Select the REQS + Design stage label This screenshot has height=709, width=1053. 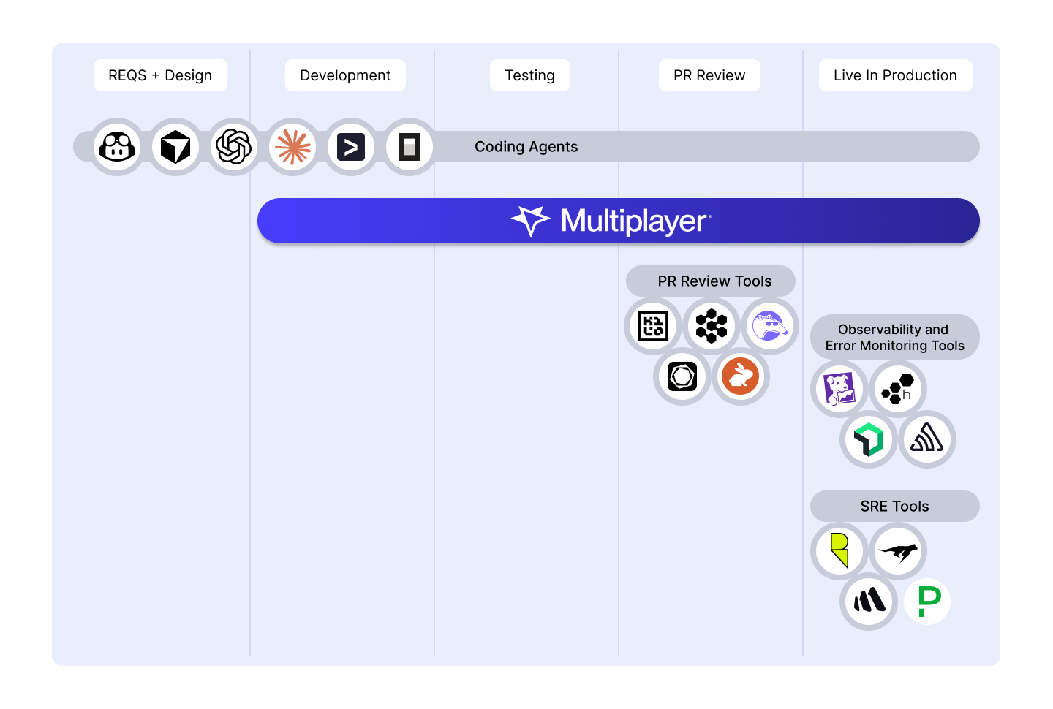click(160, 75)
